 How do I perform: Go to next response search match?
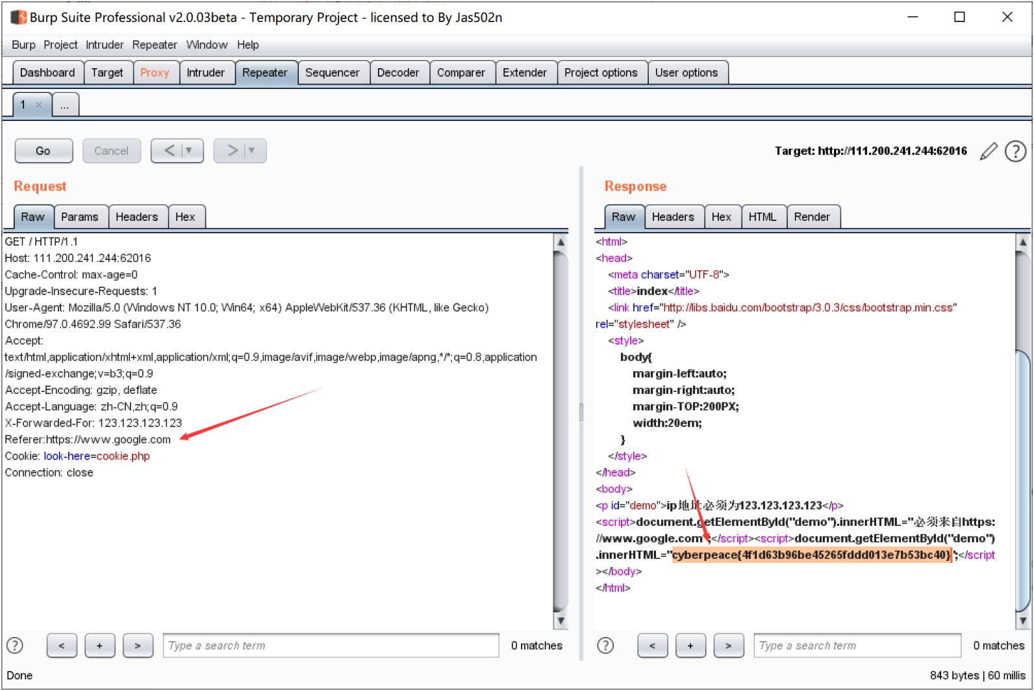[729, 645]
